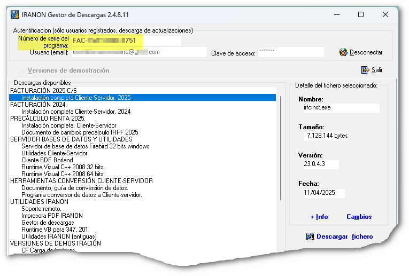Maximize the Gestor de Descargas window
The width and height of the screenshot is (409, 276).
(361, 14)
